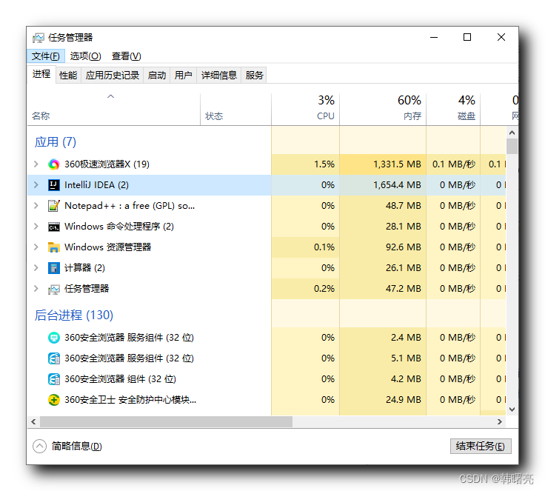Expand the Windows 资源管理器 group
The image size is (545, 491).
pyautogui.click(x=36, y=247)
